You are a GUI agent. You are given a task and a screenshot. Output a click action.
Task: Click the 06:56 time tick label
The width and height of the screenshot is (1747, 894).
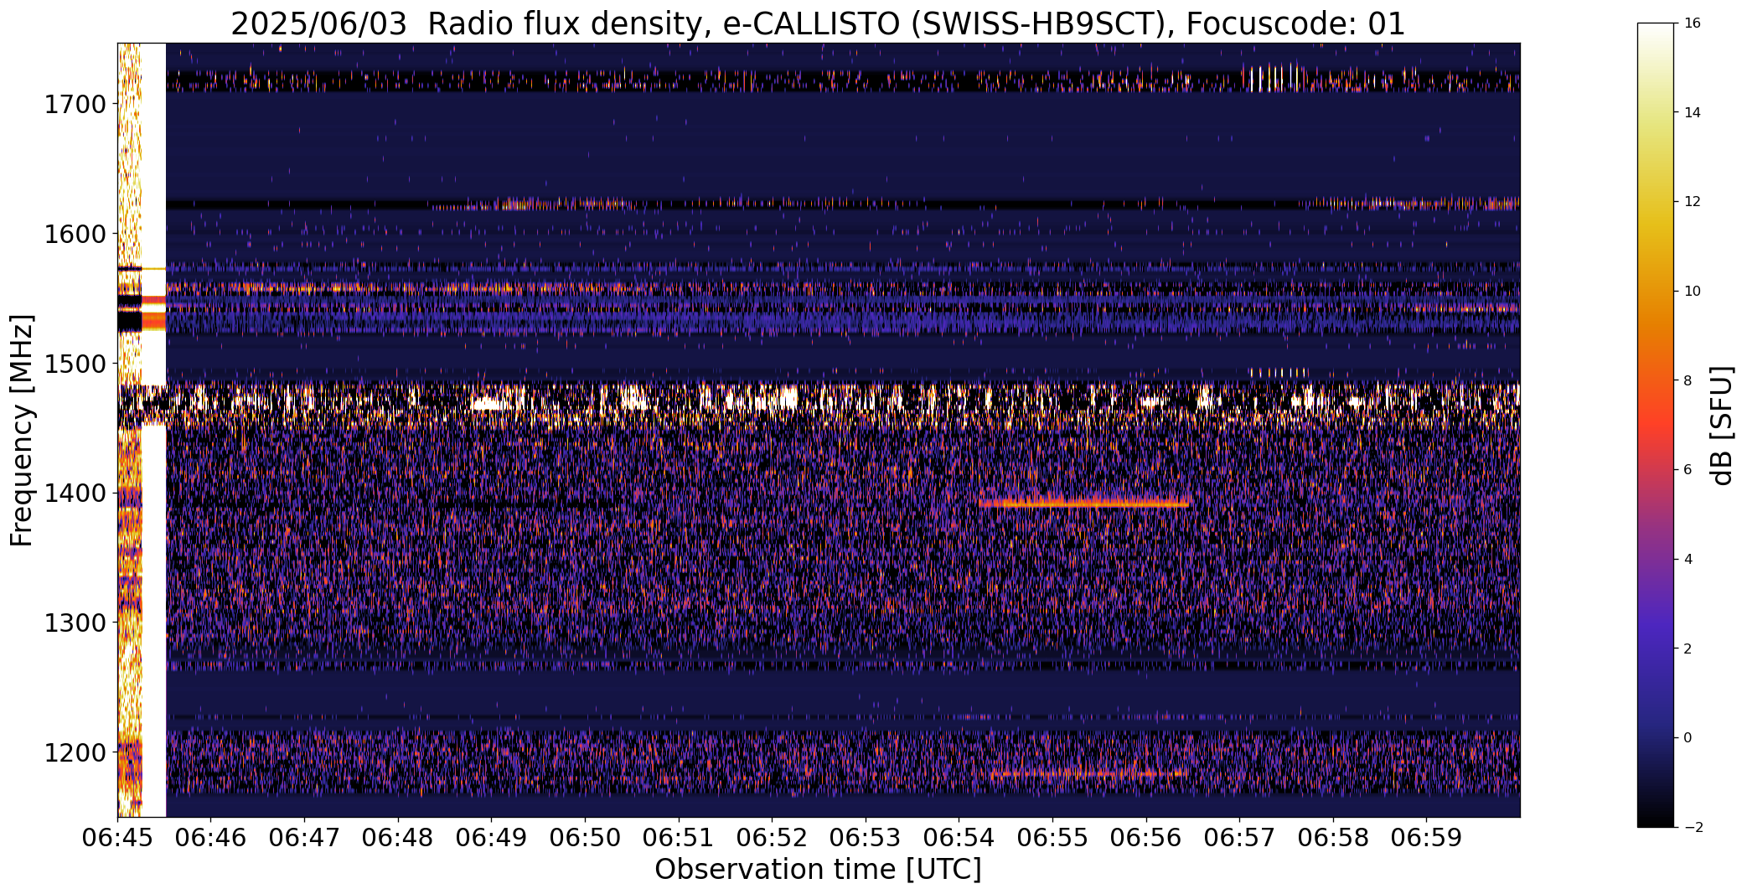(x=1147, y=838)
